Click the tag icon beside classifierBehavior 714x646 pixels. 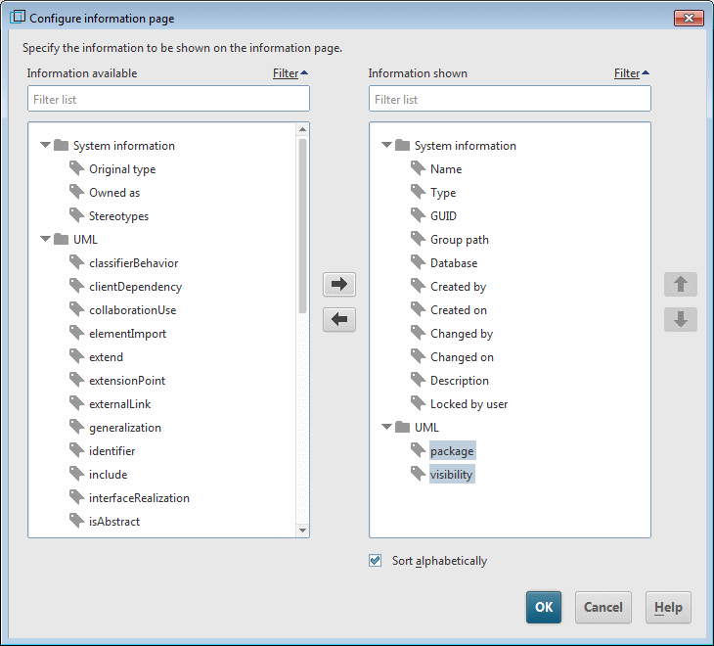pos(77,262)
